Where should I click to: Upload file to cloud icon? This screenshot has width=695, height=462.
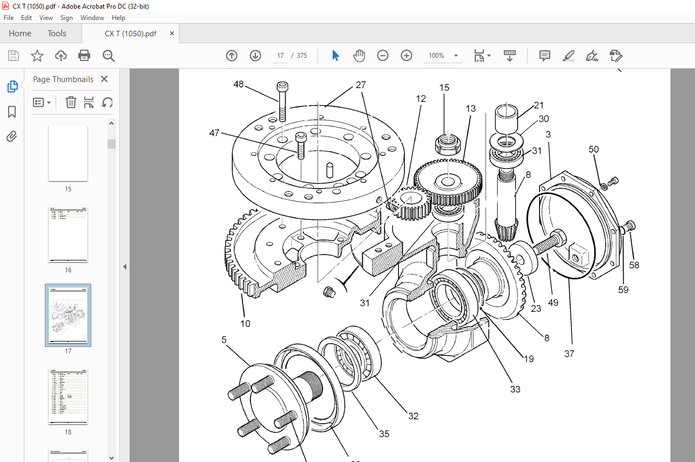coord(61,56)
